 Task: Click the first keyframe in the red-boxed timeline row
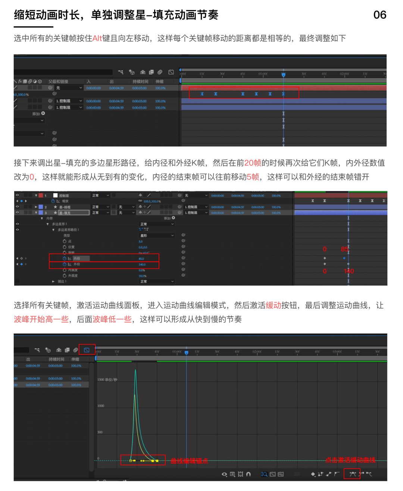(202, 94)
